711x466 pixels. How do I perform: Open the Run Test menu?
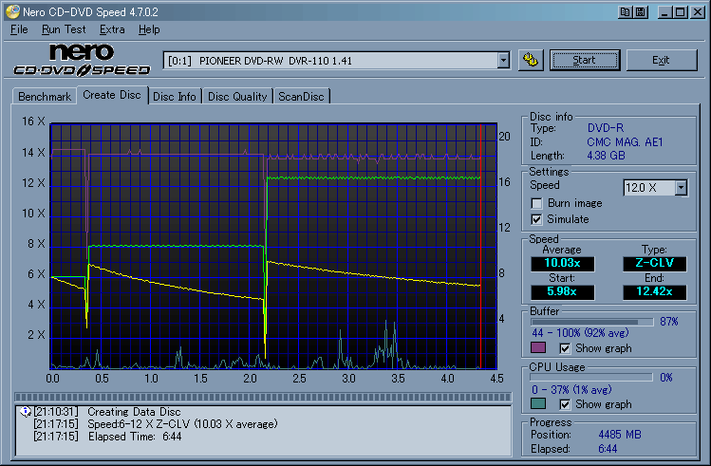click(x=64, y=29)
